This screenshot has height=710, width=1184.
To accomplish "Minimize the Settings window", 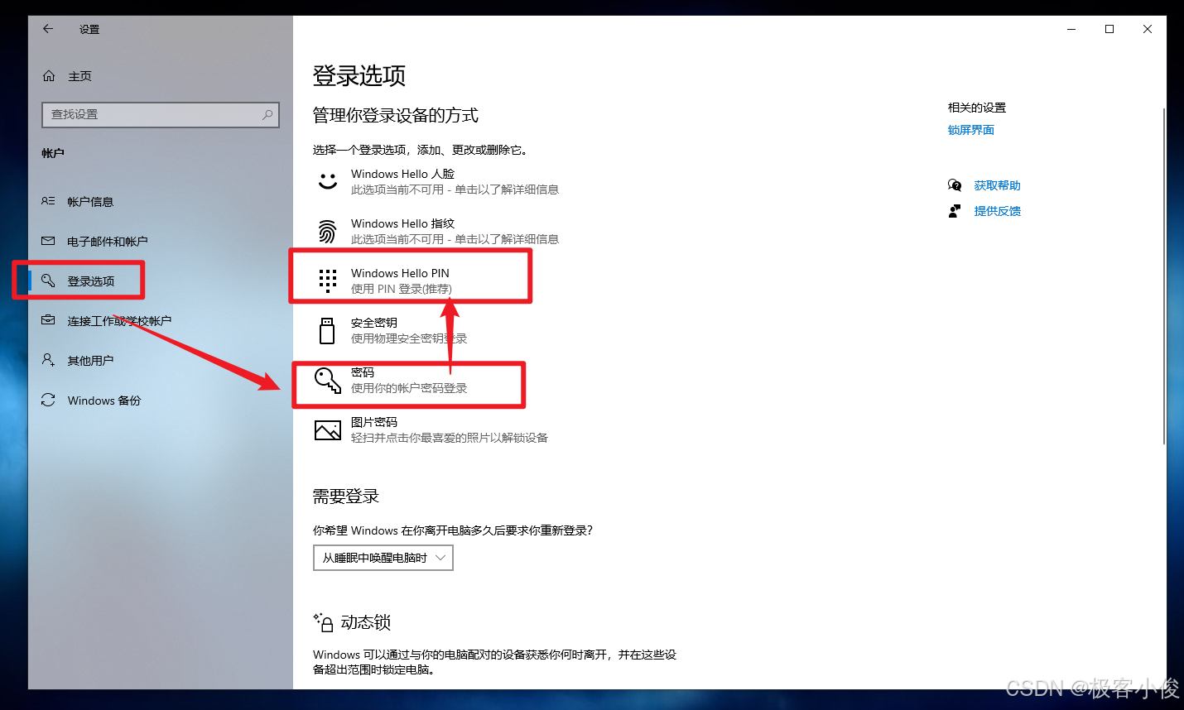I will [1071, 29].
